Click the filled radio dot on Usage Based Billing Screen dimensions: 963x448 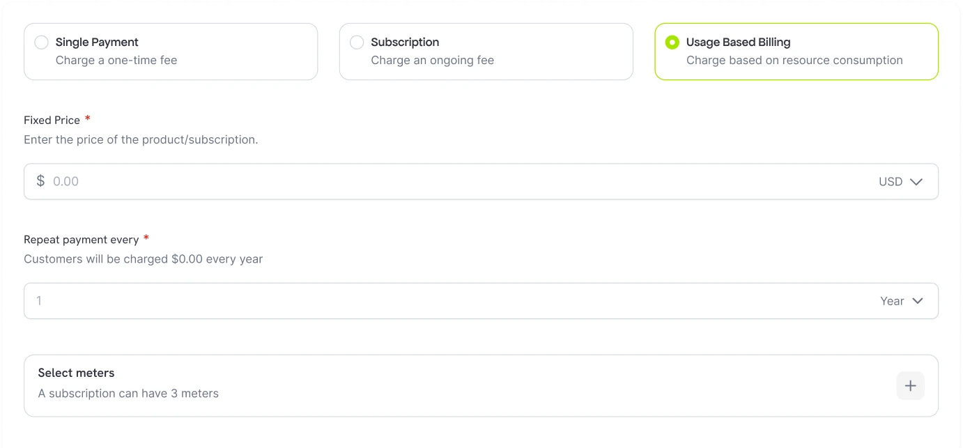pyautogui.click(x=672, y=42)
